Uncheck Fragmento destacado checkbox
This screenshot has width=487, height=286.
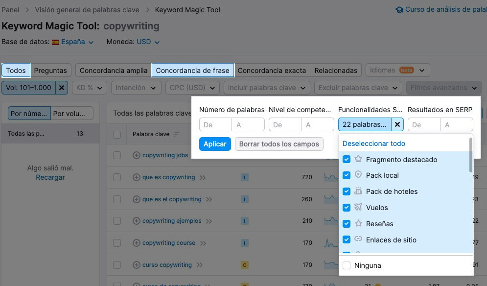tap(347, 160)
